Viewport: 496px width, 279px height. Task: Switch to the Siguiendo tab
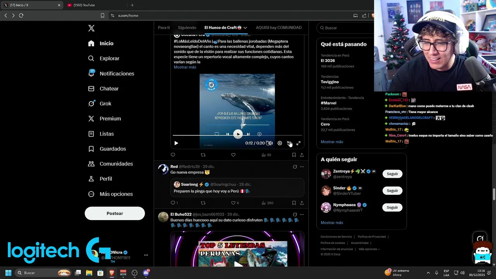(x=187, y=28)
